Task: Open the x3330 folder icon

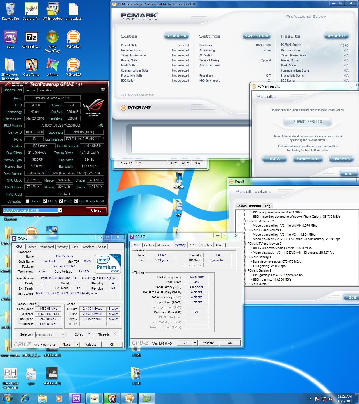Action: (136, 376)
